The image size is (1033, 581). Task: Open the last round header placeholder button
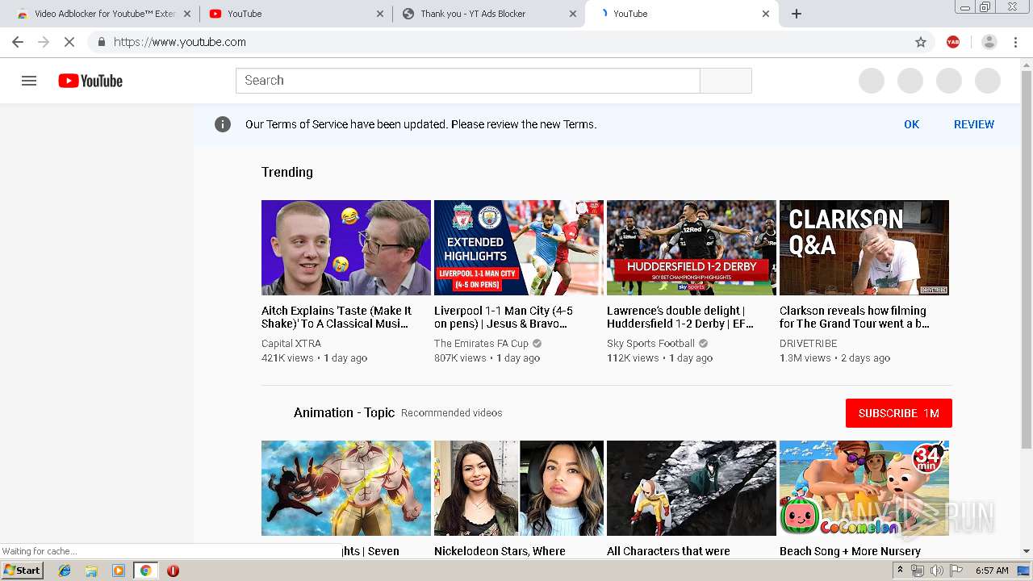point(988,81)
